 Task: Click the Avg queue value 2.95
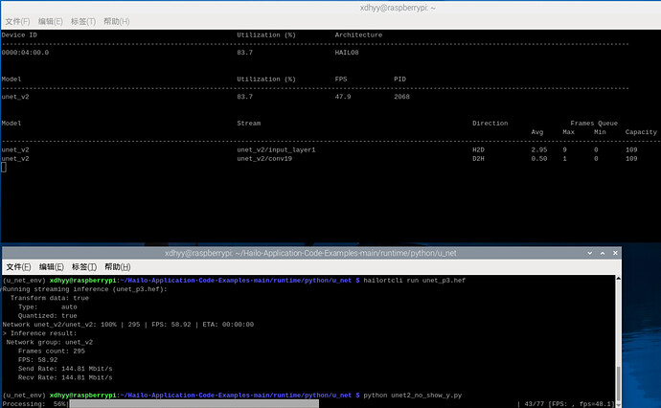coord(539,149)
